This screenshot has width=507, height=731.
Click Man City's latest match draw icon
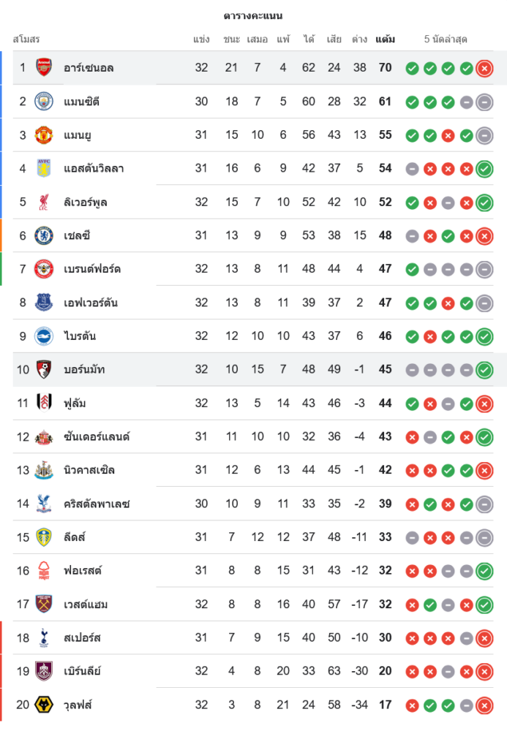484,102
